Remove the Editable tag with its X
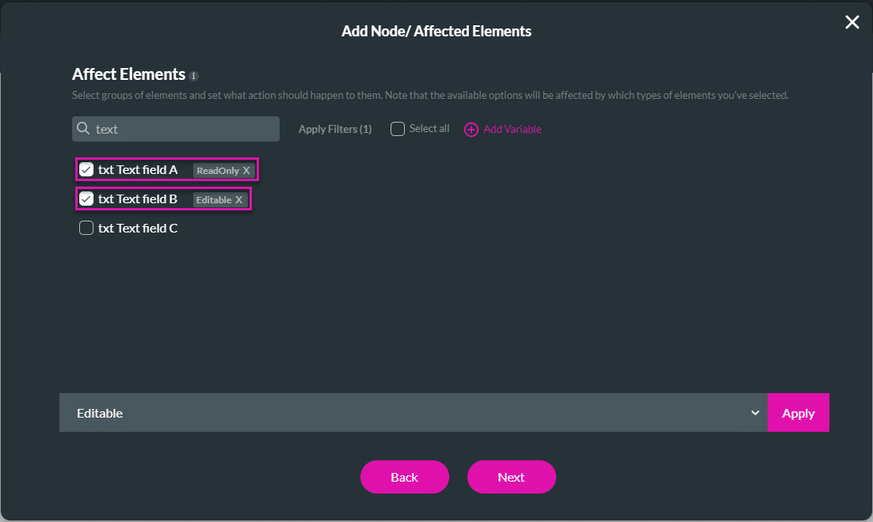This screenshot has height=522, width=873. coord(238,200)
